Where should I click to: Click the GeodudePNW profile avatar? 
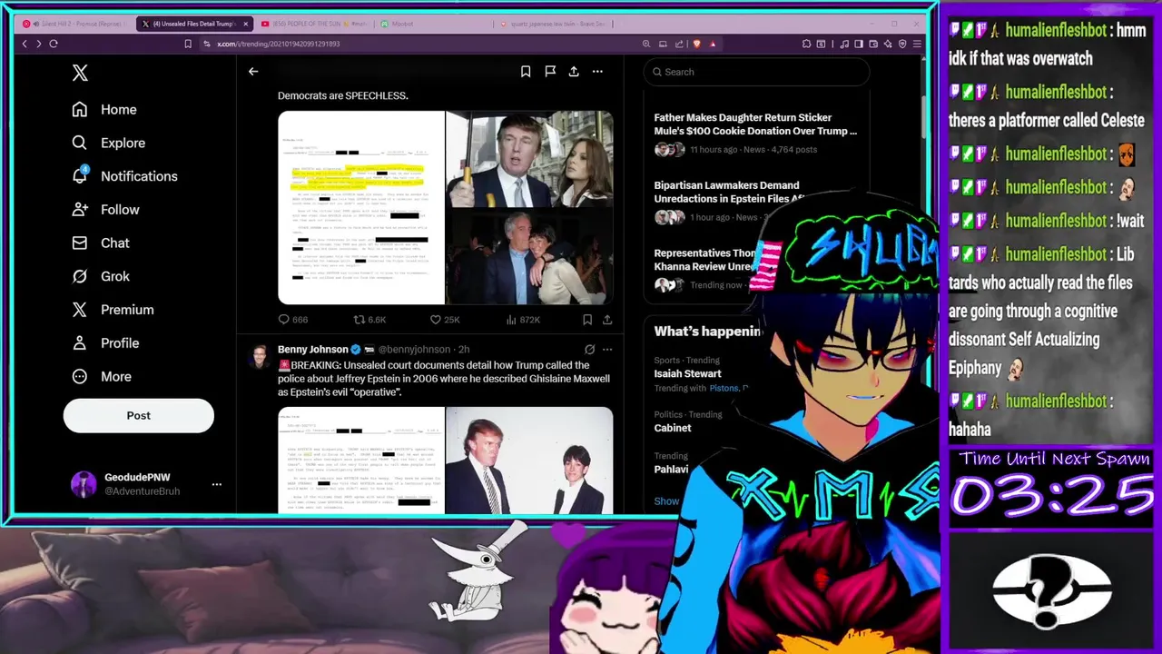pos(84,484)
